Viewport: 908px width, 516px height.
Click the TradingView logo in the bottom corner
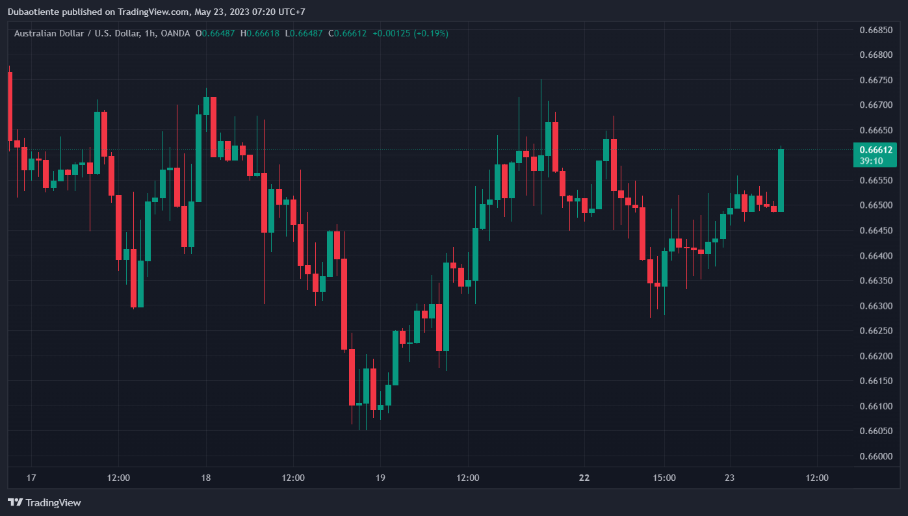pyautogui.click(x=44, y=502)
